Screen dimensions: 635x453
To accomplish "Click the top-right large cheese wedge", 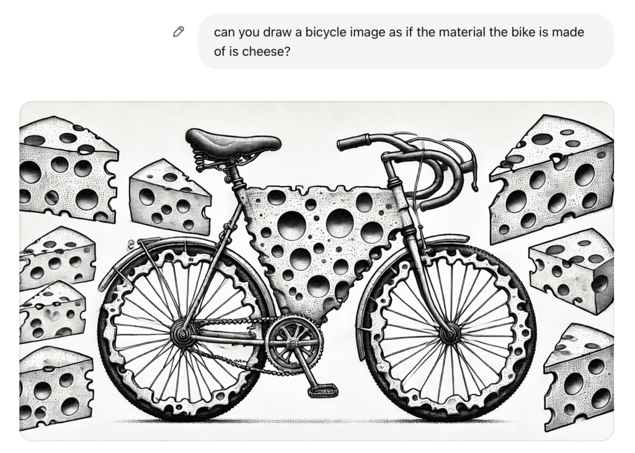I will [551, 178].
